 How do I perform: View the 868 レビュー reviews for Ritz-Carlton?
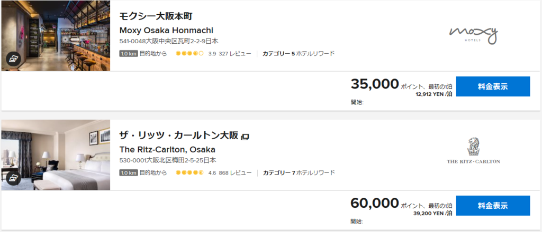(x=235, y=172)
